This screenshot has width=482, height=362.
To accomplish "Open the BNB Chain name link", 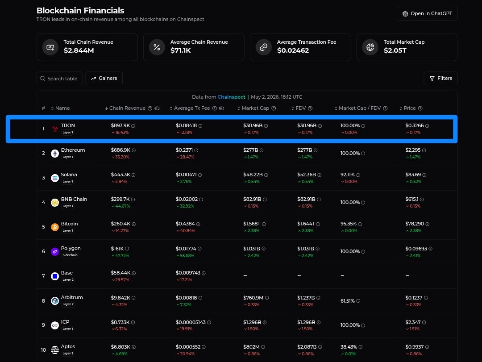I will pyautogui.click(x=74, y=199).
